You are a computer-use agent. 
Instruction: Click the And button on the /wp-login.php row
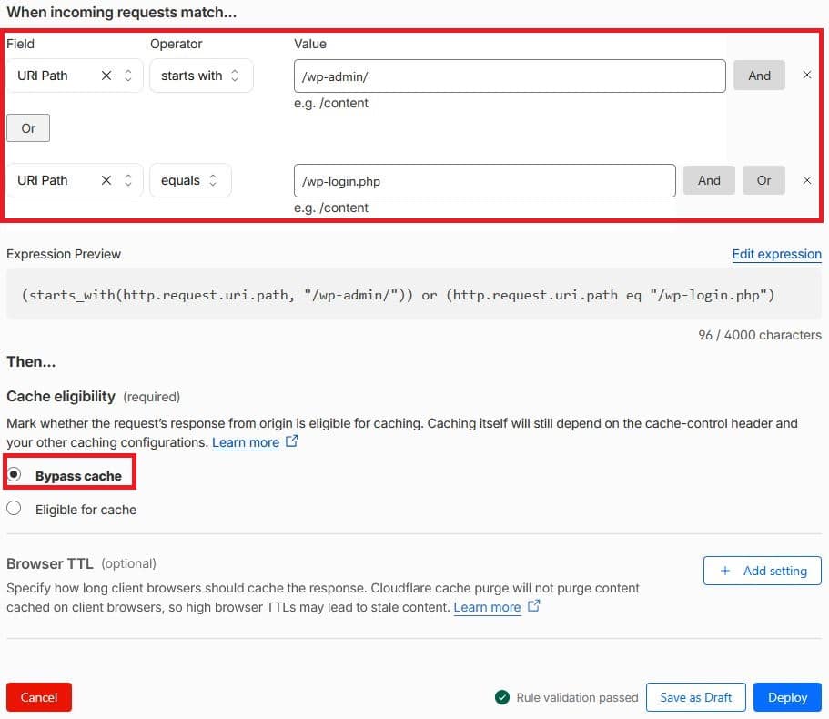pyautogui.click(x=709, y=180)
